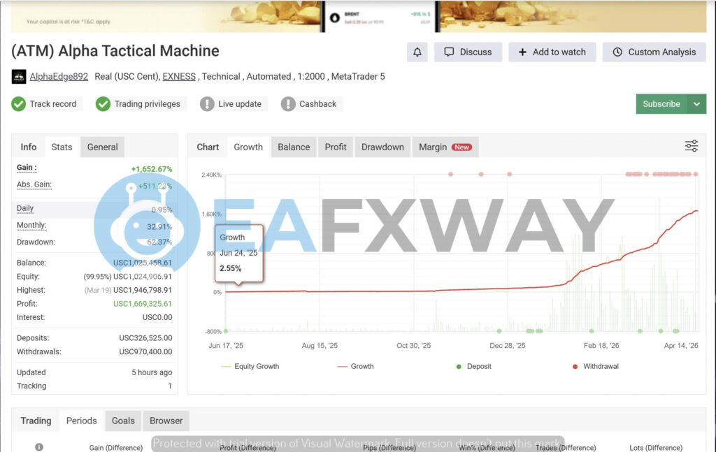This screenshot has height=452, width=716.
Task: Click the bell notification icon
Action: click(x=417, y=52)
